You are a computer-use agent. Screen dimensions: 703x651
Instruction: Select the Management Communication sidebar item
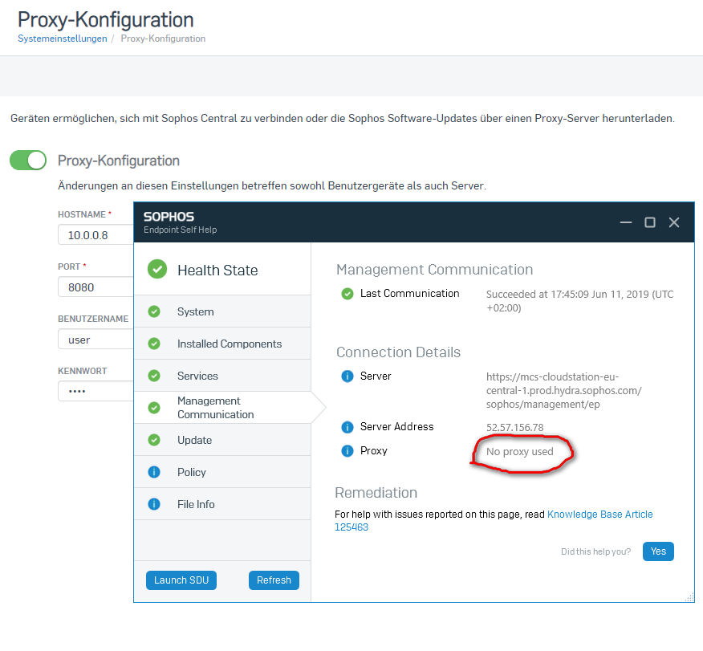222,408
